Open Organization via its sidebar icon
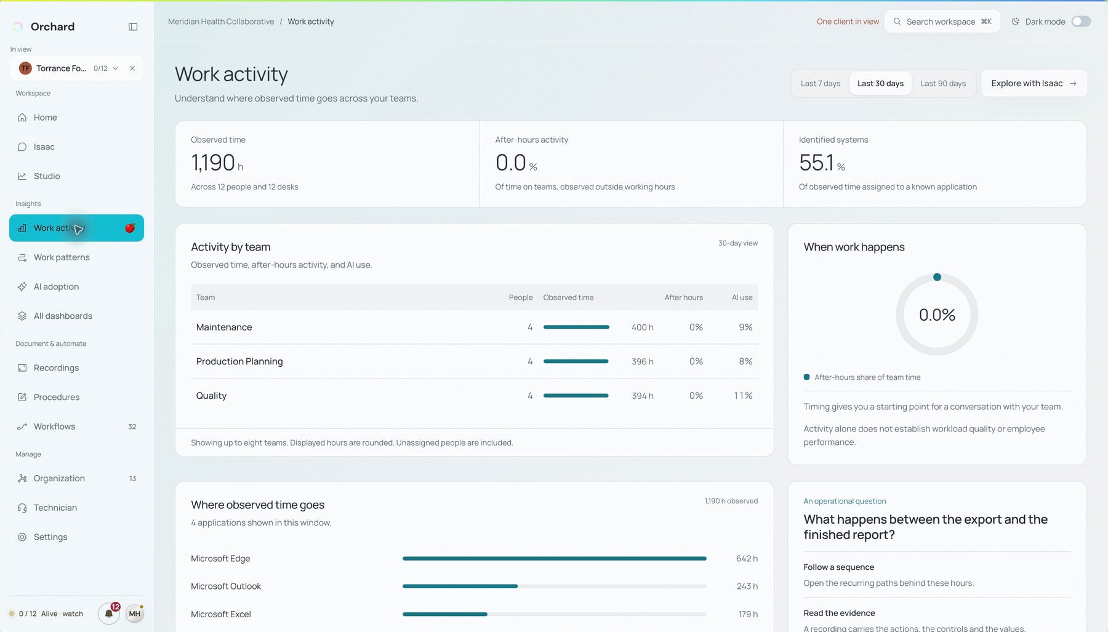 coord(22,479)
